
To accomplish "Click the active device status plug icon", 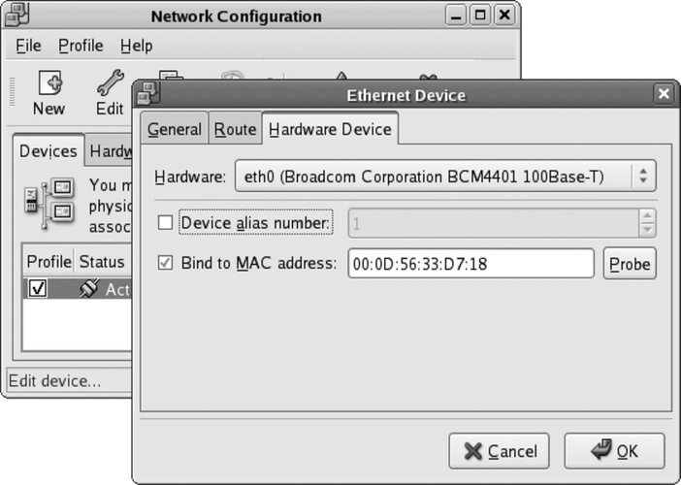I will tap(89, 289).
